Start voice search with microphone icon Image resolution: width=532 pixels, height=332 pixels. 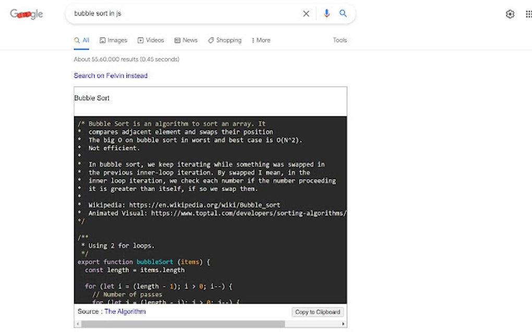click(327, 14)
